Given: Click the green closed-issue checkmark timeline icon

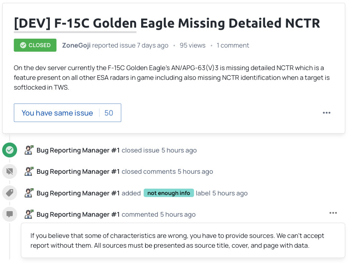Looking at the screenshot, I should point(9,150).
